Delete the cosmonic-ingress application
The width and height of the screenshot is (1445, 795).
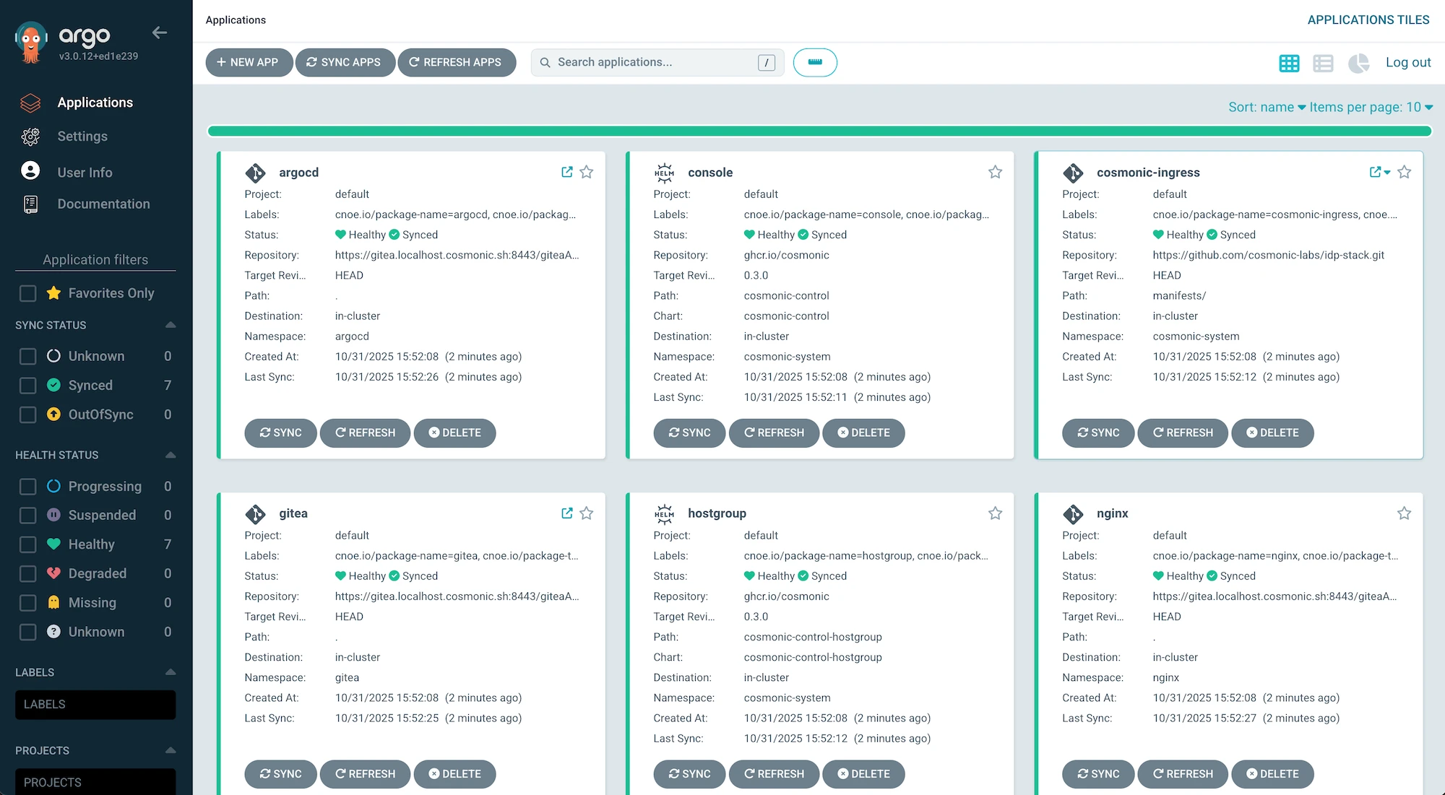(1272, 433)
